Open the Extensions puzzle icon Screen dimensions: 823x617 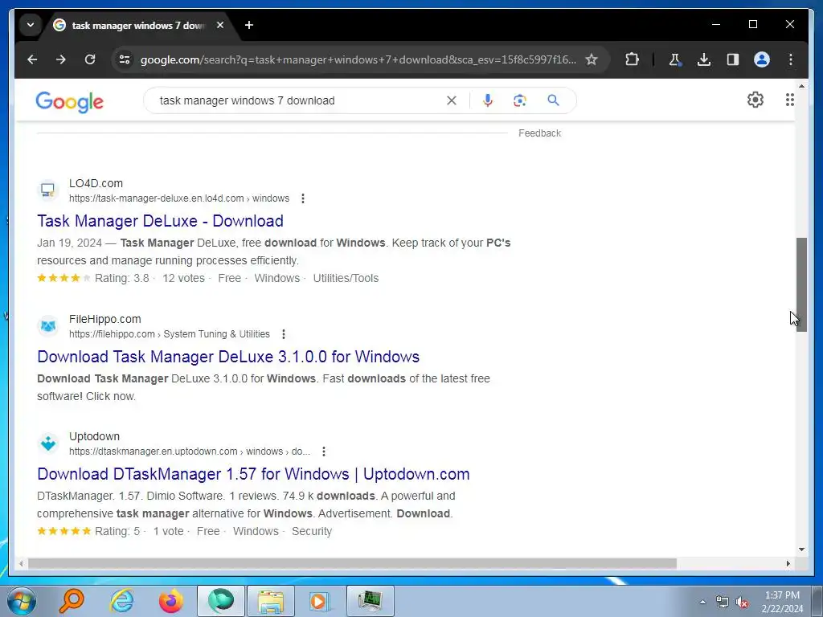(x=632, y=59)
